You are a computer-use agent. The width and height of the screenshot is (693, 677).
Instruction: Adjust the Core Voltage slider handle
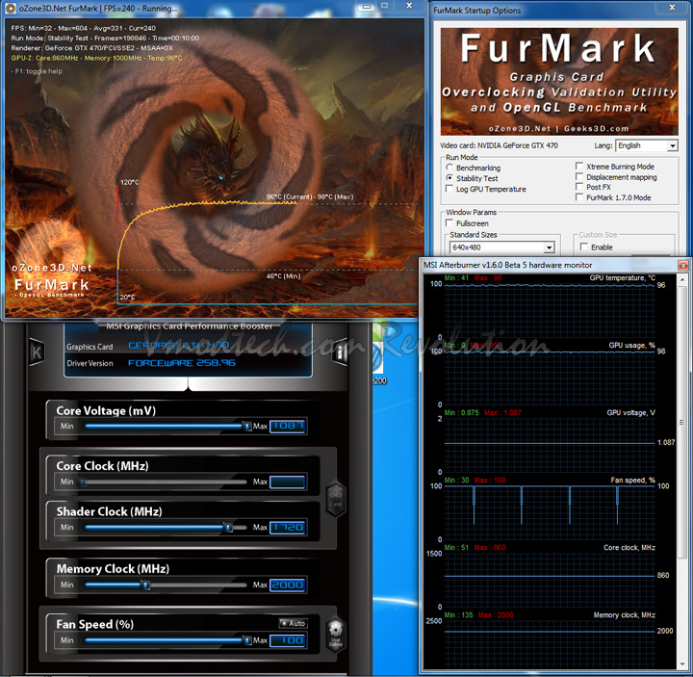click(247, 427)
